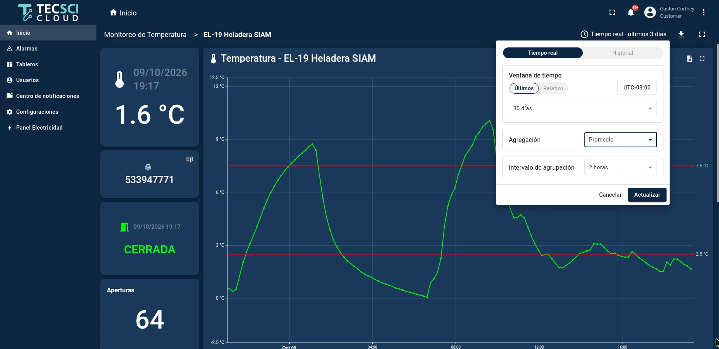Open Panel Electricidad in sidebar
The height and width of the screenshot is (349, 719).
[48, 128]
